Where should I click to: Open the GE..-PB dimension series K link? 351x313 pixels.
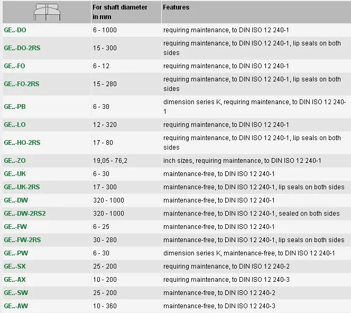(14, 107)
